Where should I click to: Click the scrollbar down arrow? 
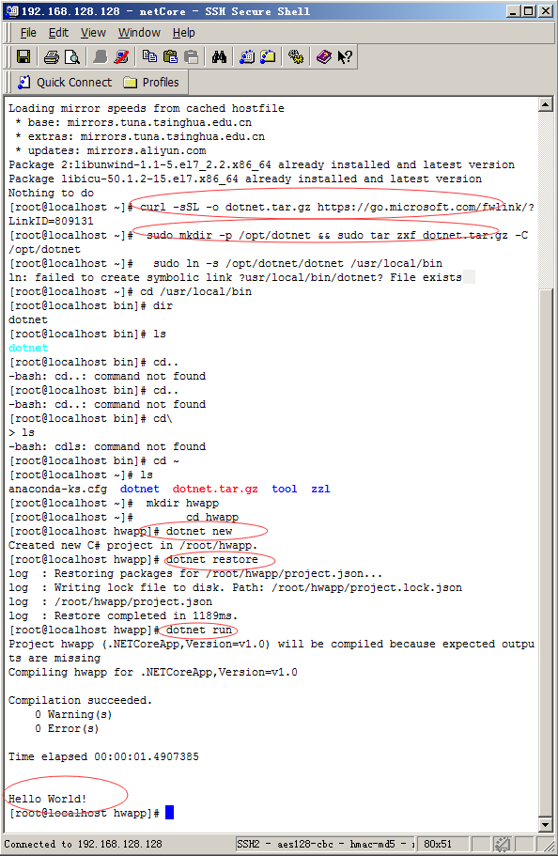pyautogui.click(x=546, y=824)
